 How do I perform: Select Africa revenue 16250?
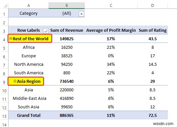point(67,47)
